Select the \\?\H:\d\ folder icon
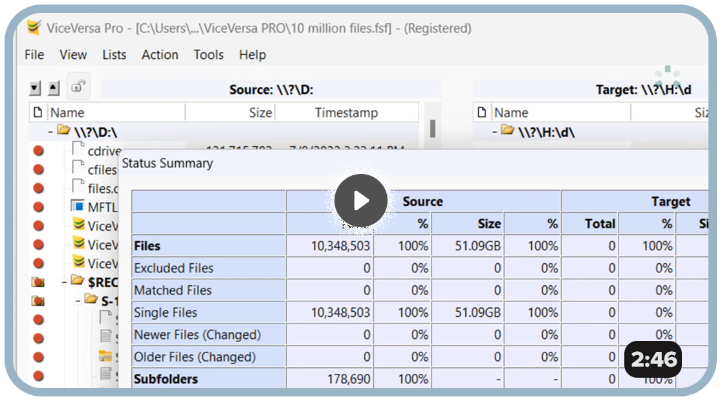This screenshot has width=722, height=401. (x=508, y=130)
